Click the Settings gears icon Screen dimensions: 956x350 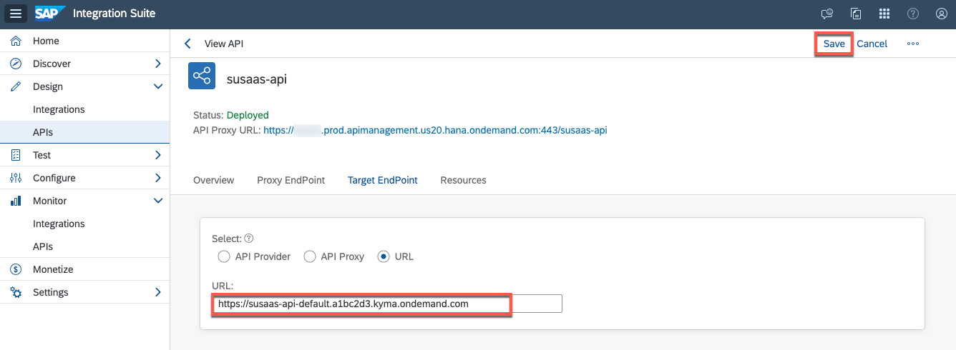[x=16, y=292]
